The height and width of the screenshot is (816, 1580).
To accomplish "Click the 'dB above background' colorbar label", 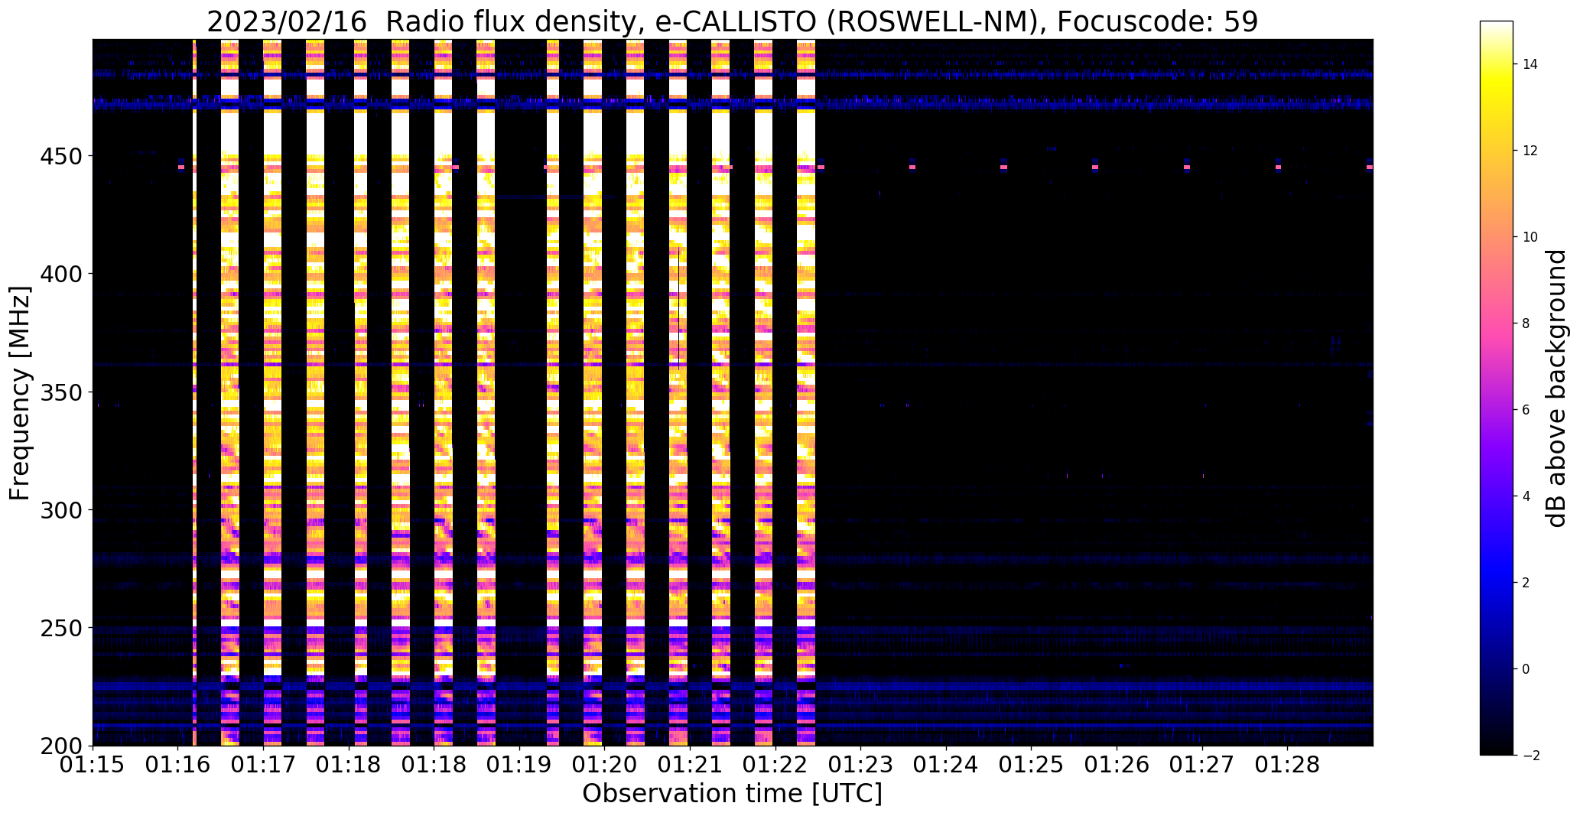I will click(1556, 388).
